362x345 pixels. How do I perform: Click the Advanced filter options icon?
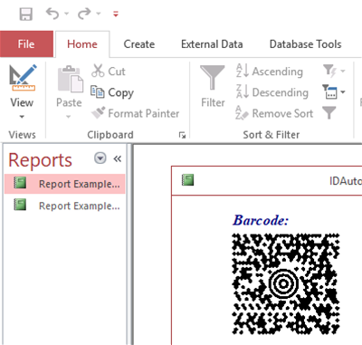[x=329, y=91]
